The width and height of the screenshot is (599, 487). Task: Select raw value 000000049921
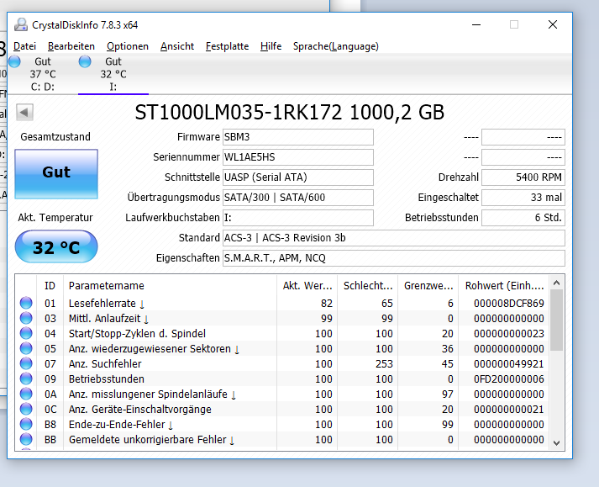(x=509, y=364)
